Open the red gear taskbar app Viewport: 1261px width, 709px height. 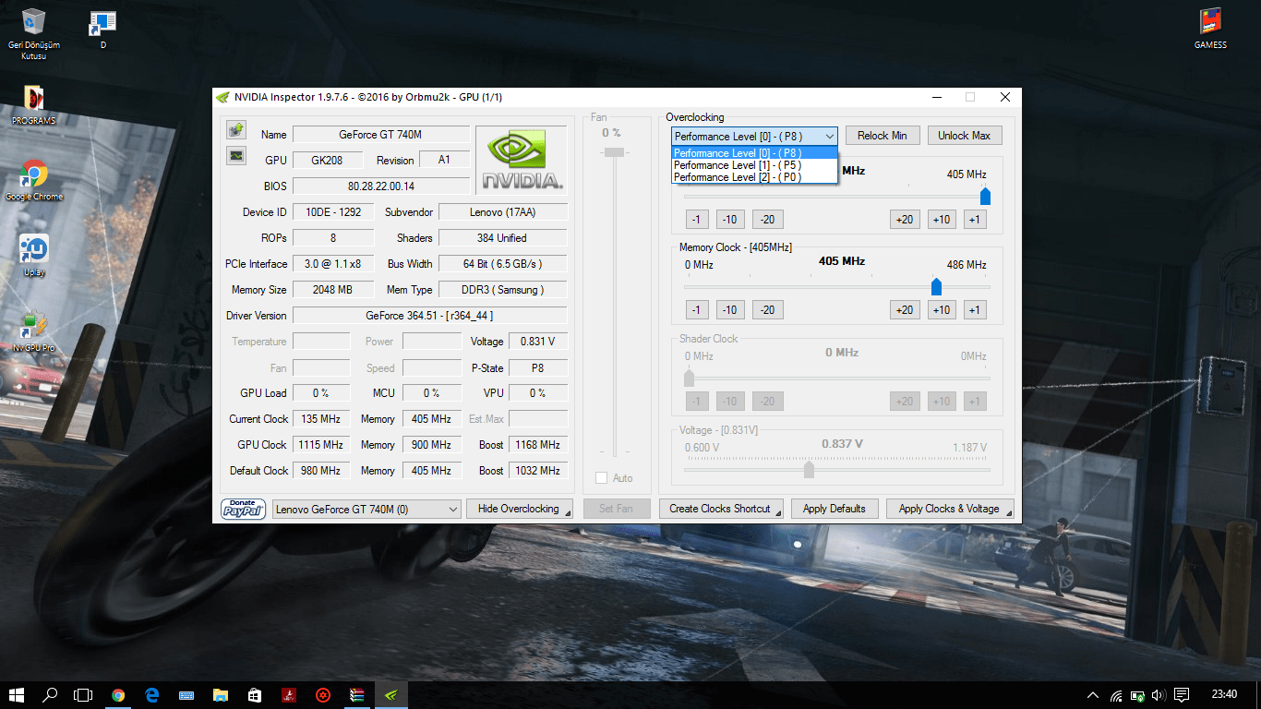coord(323,695)
